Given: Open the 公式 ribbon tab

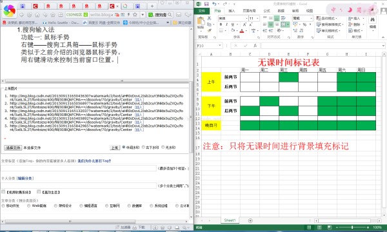Looking at the screenshot, I should tap(267, 10).
